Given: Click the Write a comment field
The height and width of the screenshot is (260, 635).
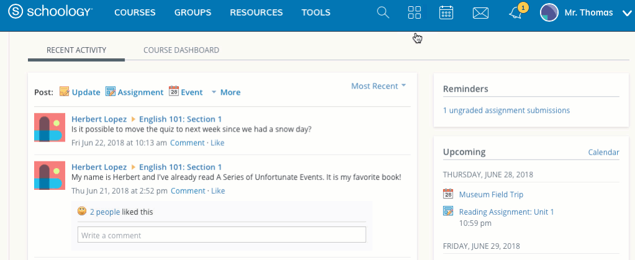Looking at the screenshot, I should [x=222, y=235].
